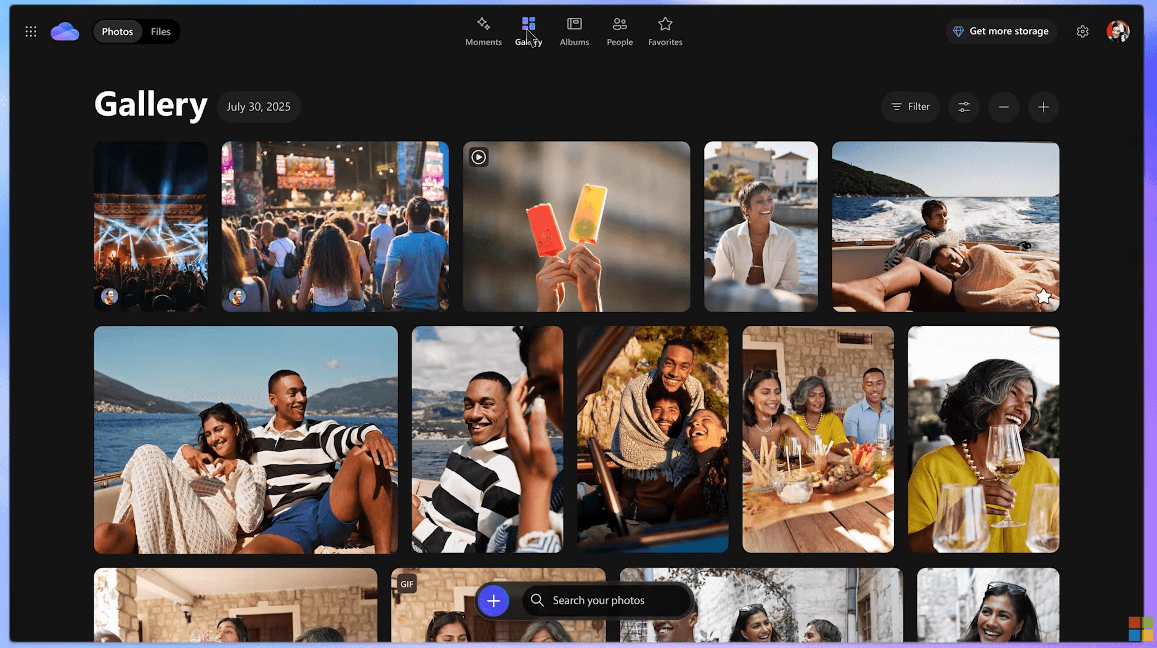Viewport: 1157px width, 648px height.
Task: Open the Moments view
Action: 483,31
